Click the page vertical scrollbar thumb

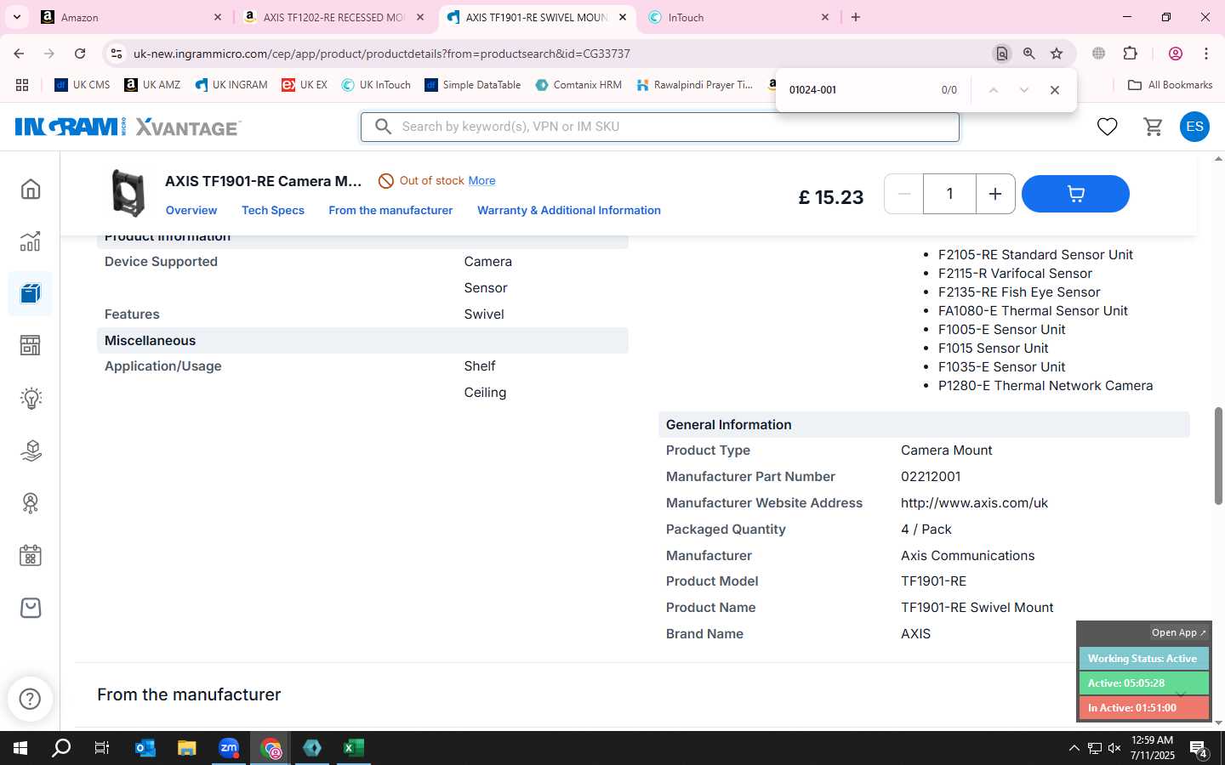pyautogui.click(x=1218, y=456)
